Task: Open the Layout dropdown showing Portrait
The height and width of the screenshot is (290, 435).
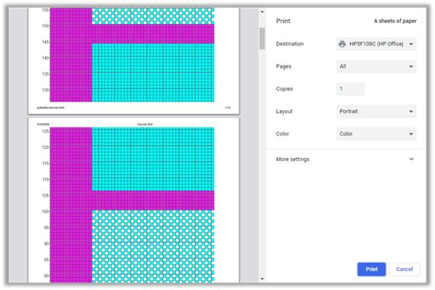Action: point(376,111)
